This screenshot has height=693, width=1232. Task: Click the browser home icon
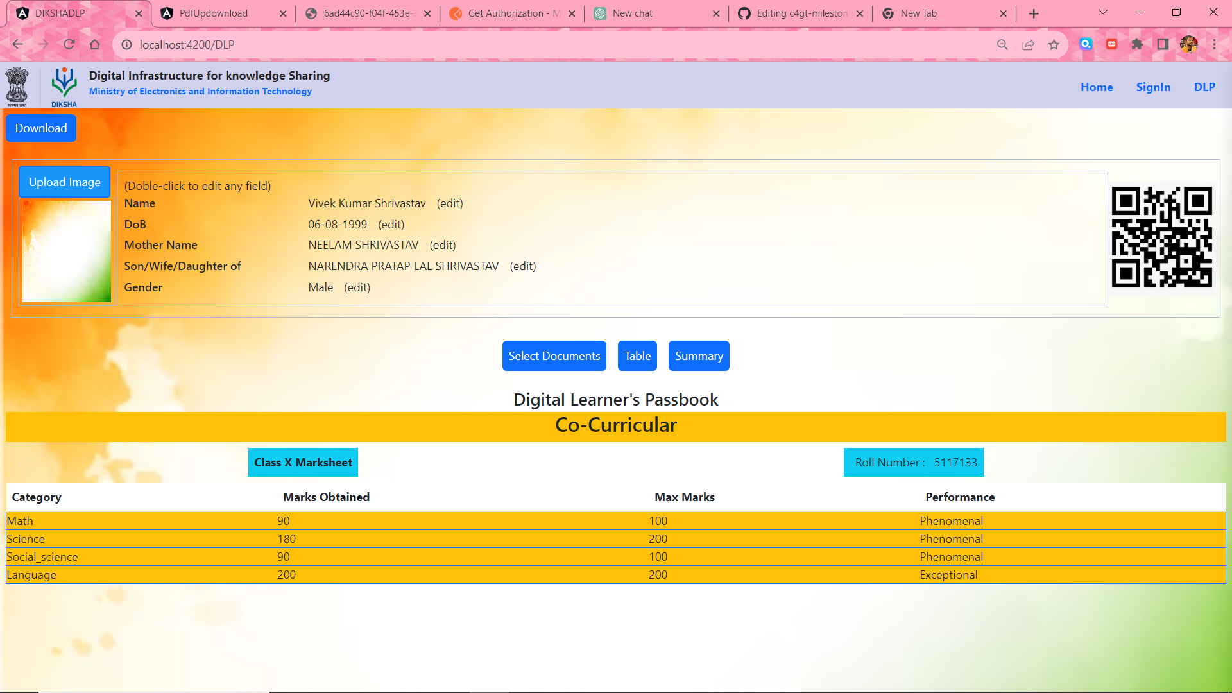point(95,44)
